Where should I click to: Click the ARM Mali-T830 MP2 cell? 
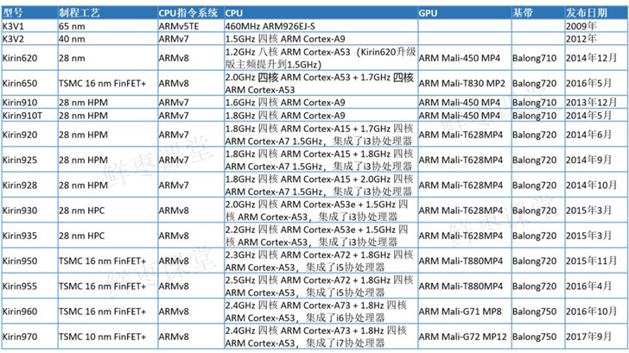(x=462, y=84)
